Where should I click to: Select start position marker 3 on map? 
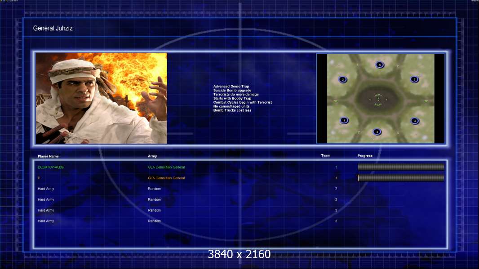(377, 132)
